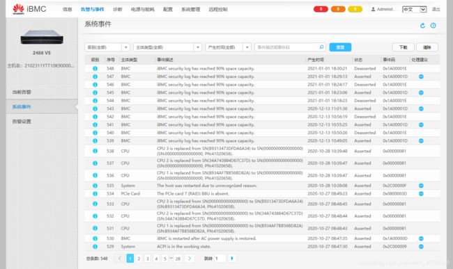This screenshot has width=453, height=269.
Task: Open the help question mark icon
Action: (x=433, y=25)
